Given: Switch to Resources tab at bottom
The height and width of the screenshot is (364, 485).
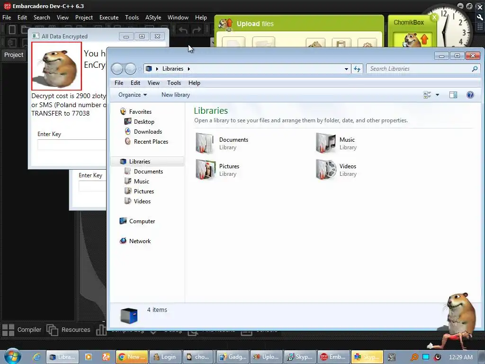Looking at the screenshot, I should point(69,330).
